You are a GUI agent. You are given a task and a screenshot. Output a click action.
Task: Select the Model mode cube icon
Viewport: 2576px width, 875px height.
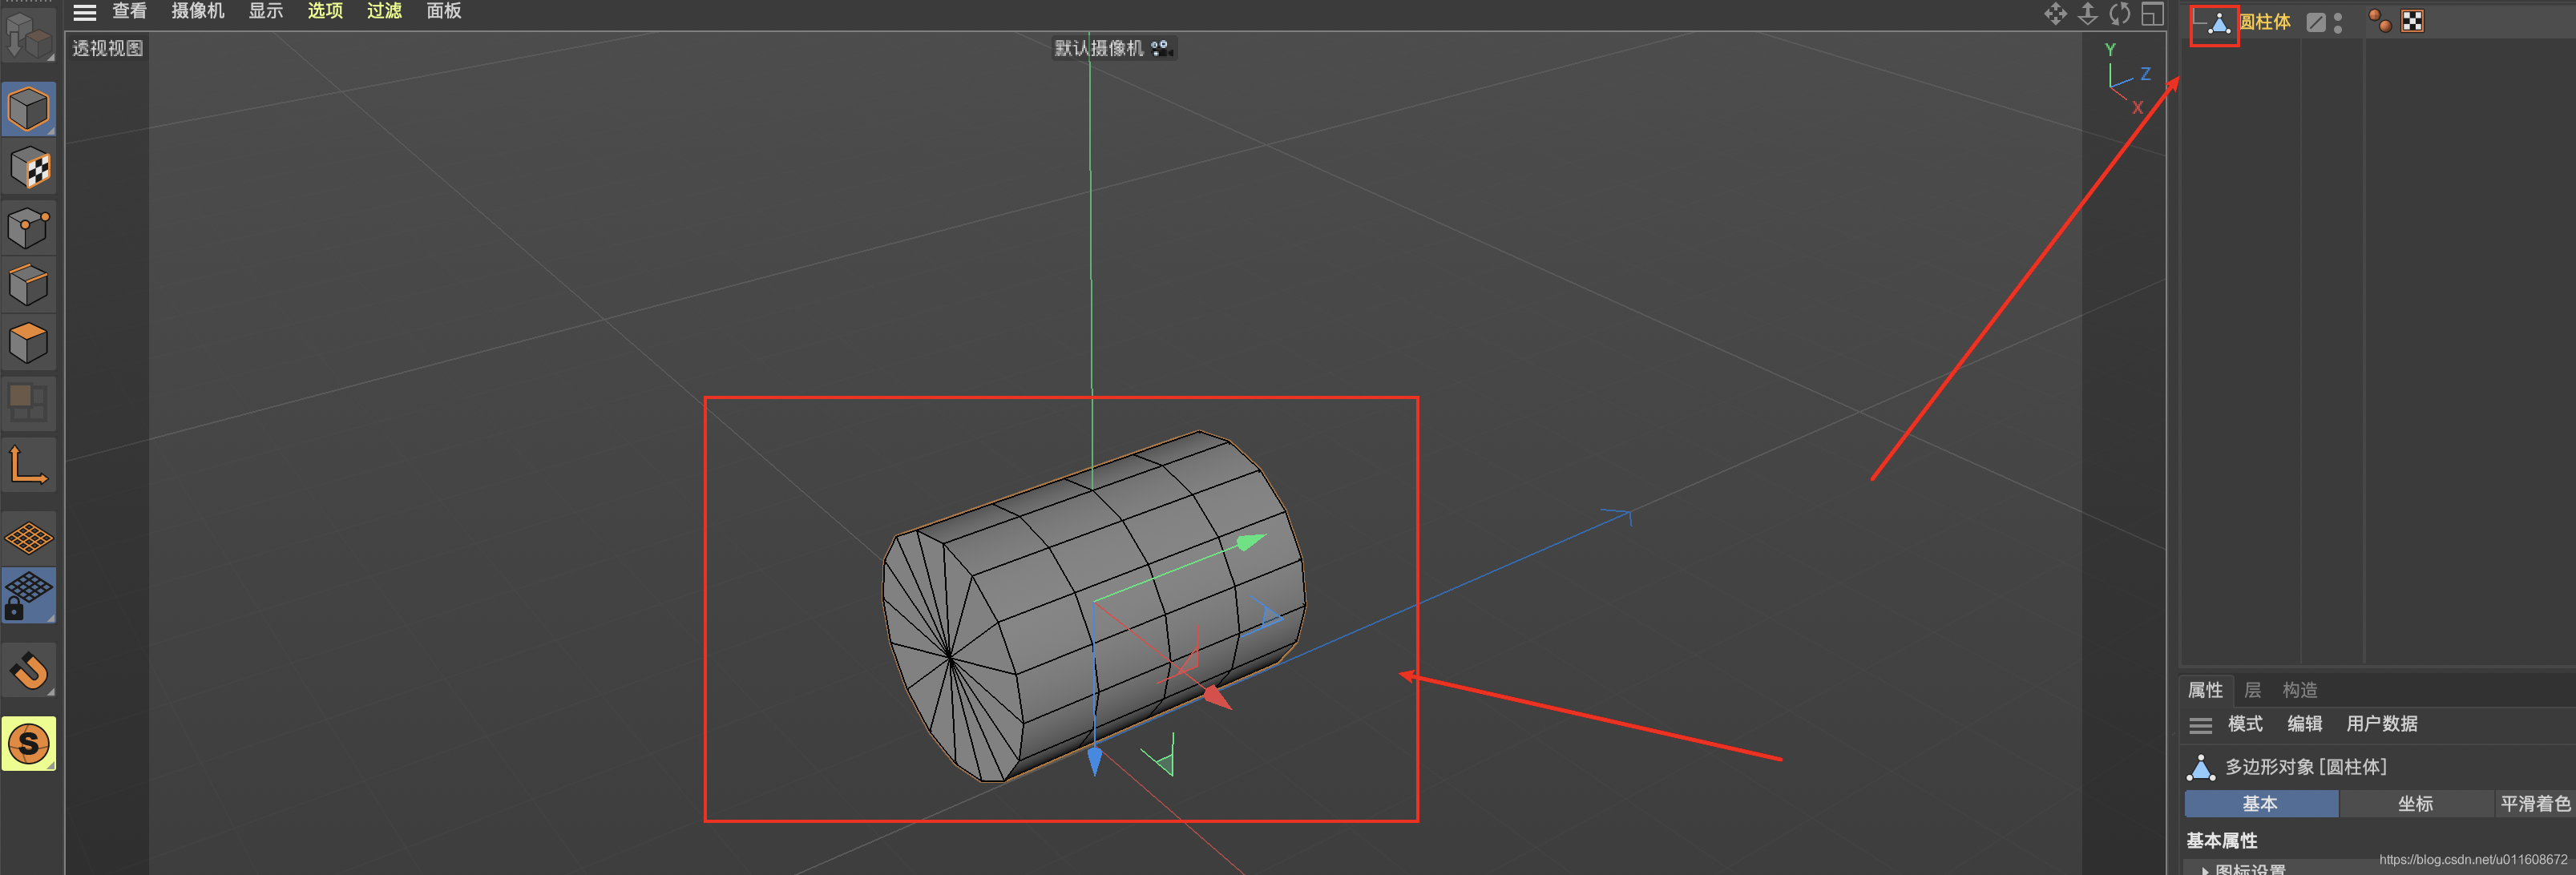28,109
